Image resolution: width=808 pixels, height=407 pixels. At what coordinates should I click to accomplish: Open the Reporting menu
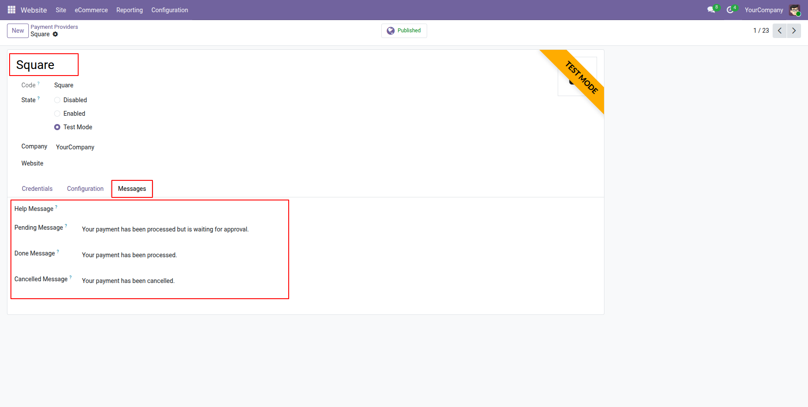(129, 10)
